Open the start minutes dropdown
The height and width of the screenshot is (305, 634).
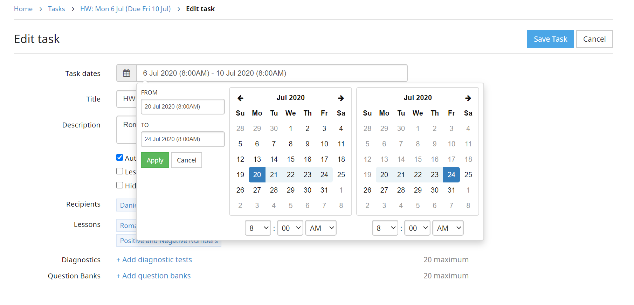pyautogui.click(x=290, y=228)
